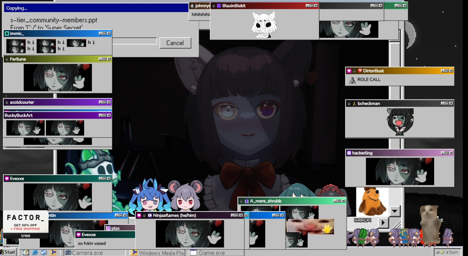Click the acoldcourier username in its title bar
Viewport: 468px width, 256px height.
coord(22,102)
